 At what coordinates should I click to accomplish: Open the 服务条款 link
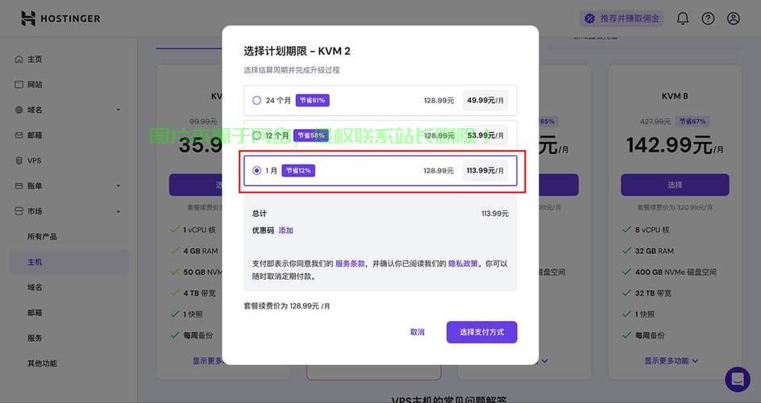(350, 264)
